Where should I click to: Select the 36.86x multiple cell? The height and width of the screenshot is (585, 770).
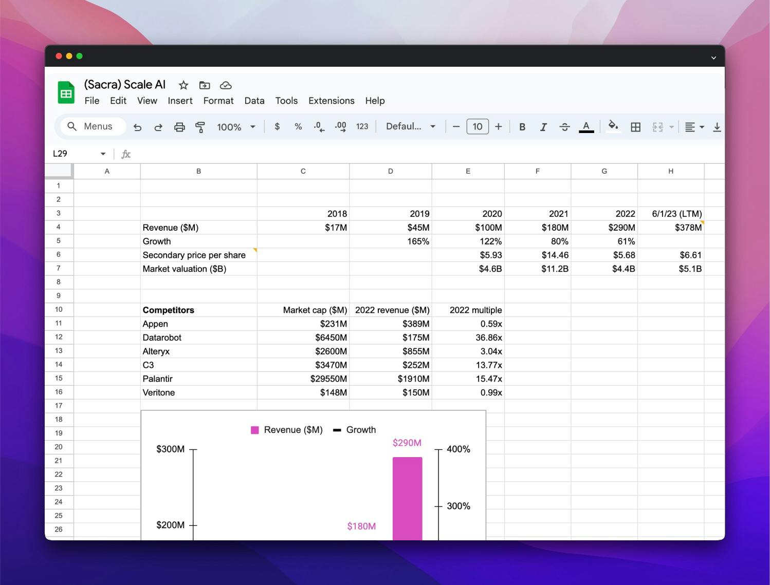pyautogui.click(x=468, y=337)
